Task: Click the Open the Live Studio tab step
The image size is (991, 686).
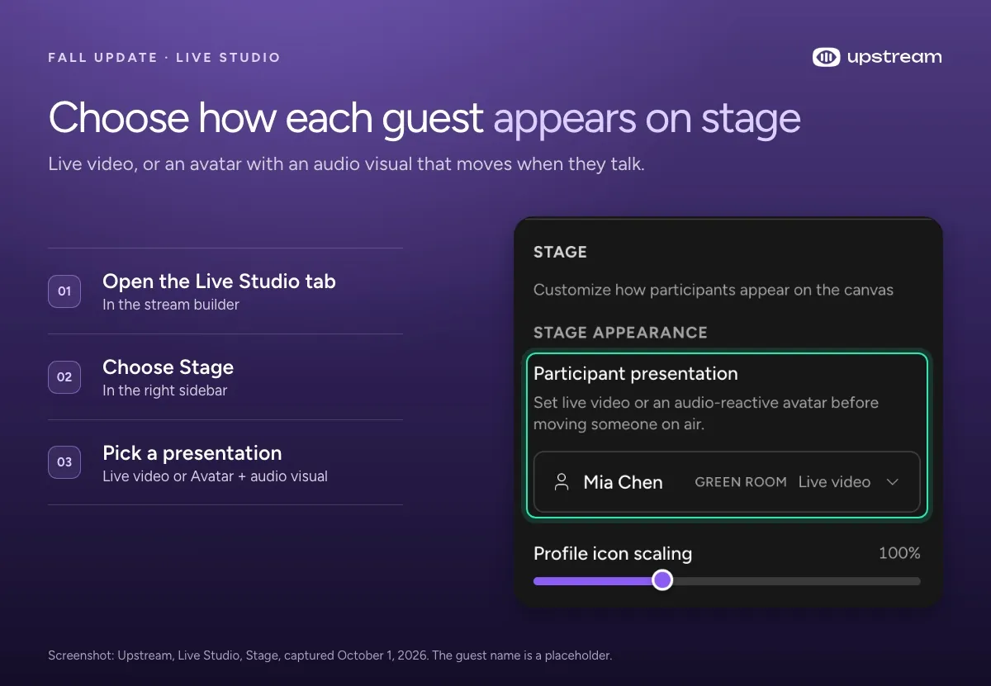Action: 219,281
